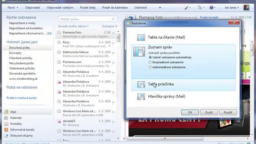Collapse the Hotmail (janec.jan) account section
256x144 pixels.
click(x=22, y=42)
